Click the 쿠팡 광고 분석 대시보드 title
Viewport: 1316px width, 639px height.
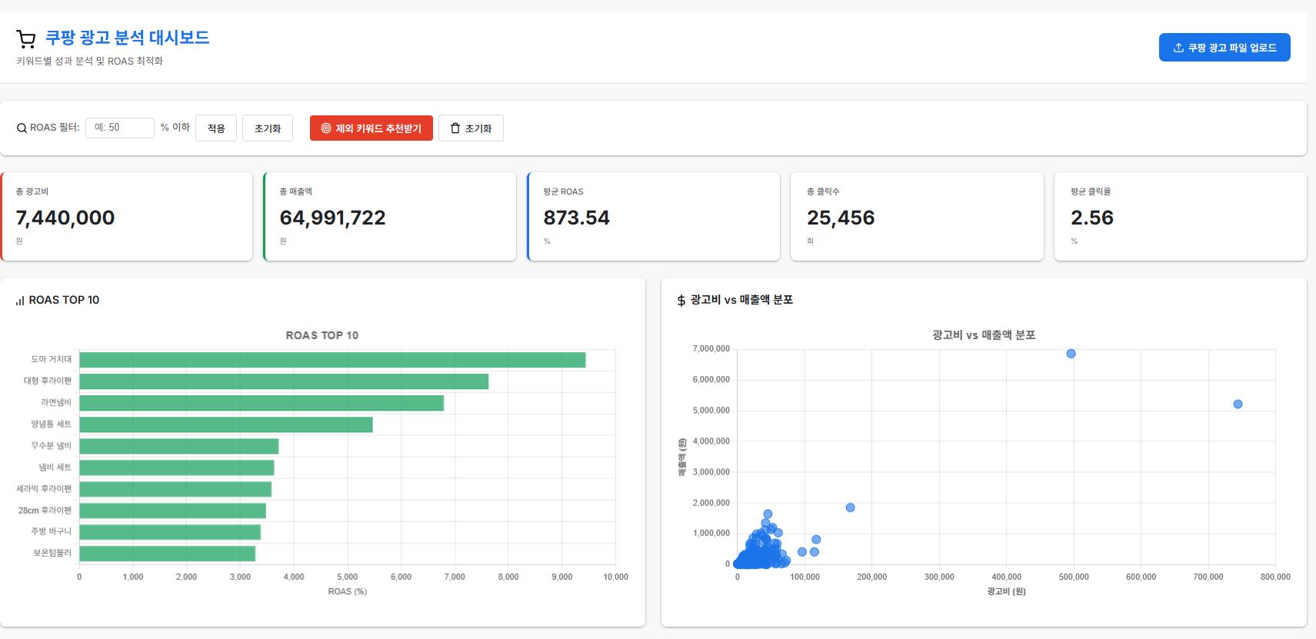[x=127, y=38]
